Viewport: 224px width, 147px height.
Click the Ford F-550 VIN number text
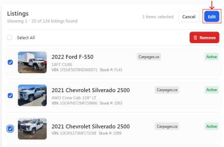coord(78,70)
